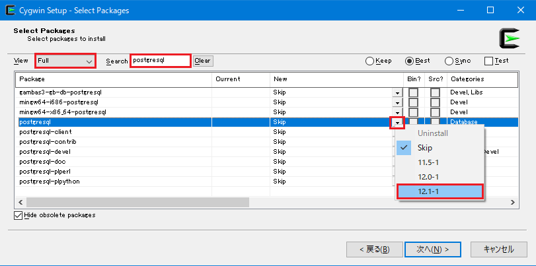Select the Sync radio button
This screenshot has width=536, height=266.
tap(449, 61)
